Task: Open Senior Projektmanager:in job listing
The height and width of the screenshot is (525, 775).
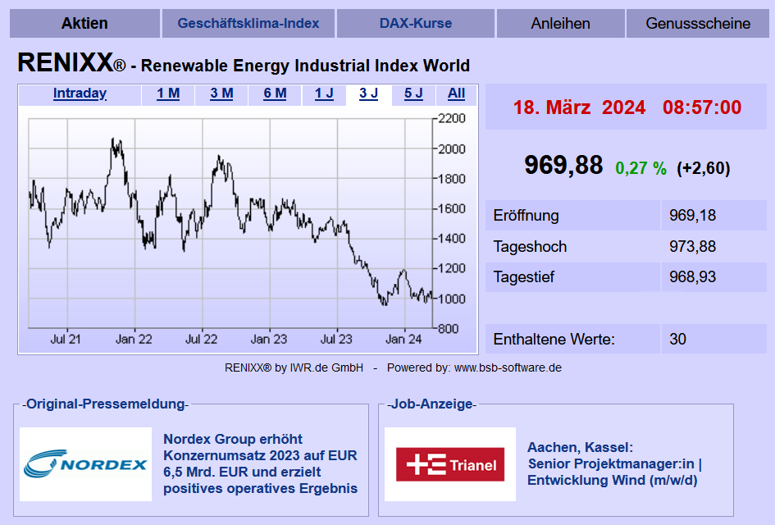Action: click(614, 464)
